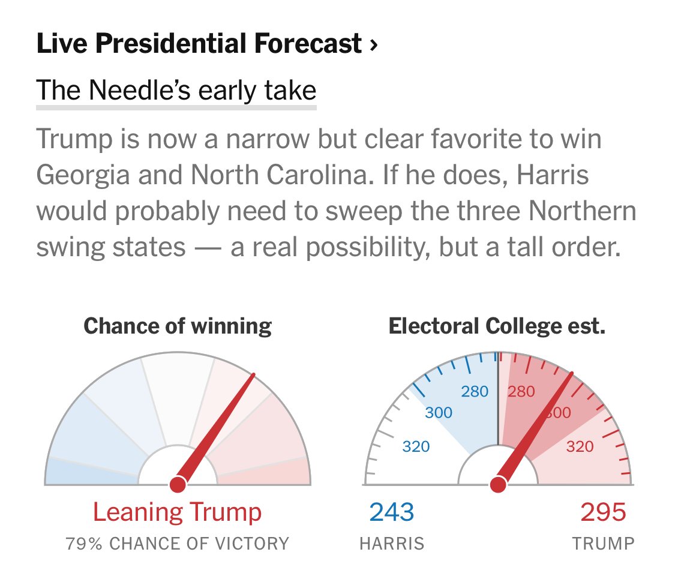Click the blue 300 tick label
This screenshot has height=570, width=675.
click(439, 412)
